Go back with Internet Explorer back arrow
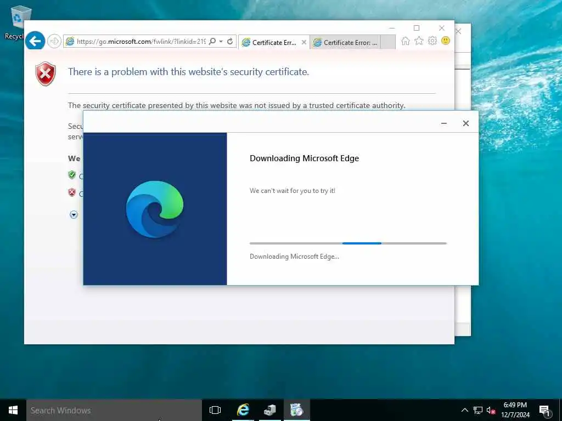562x421 pixels. 35,41
